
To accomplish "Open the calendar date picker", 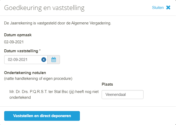I will click(54, 60).
